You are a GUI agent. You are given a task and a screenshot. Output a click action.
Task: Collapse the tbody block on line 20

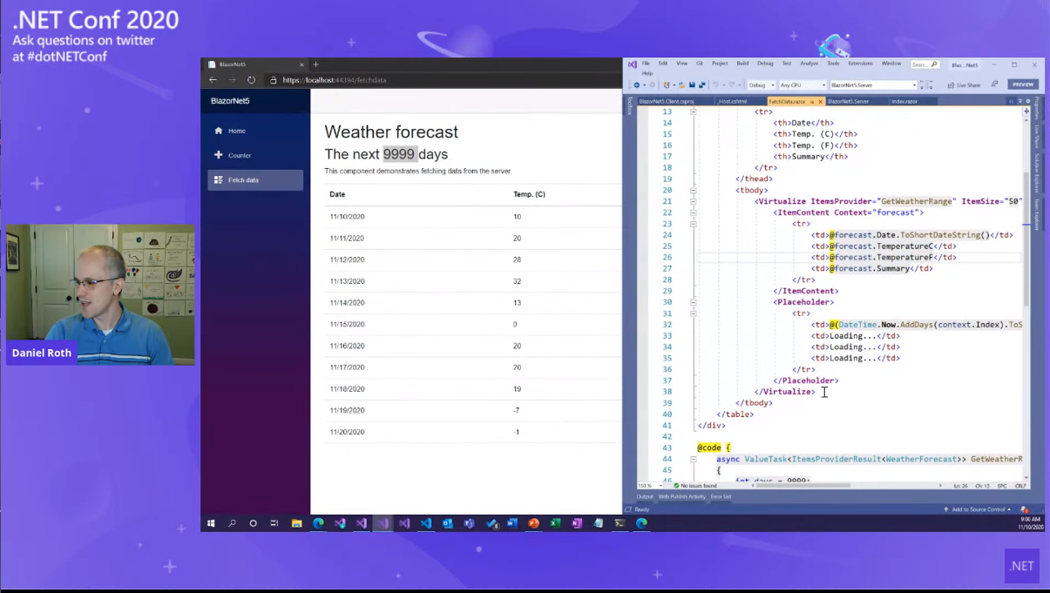pyautogui.click(x=693, y=190)
